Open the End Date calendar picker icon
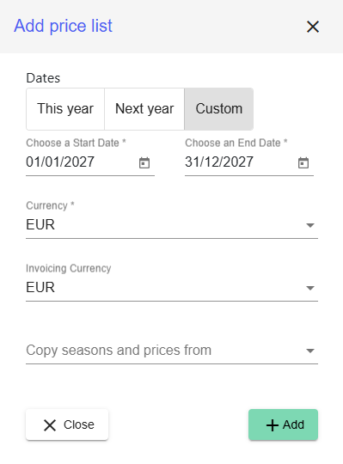Screen dimensions: 343x464 pos(303,162)
